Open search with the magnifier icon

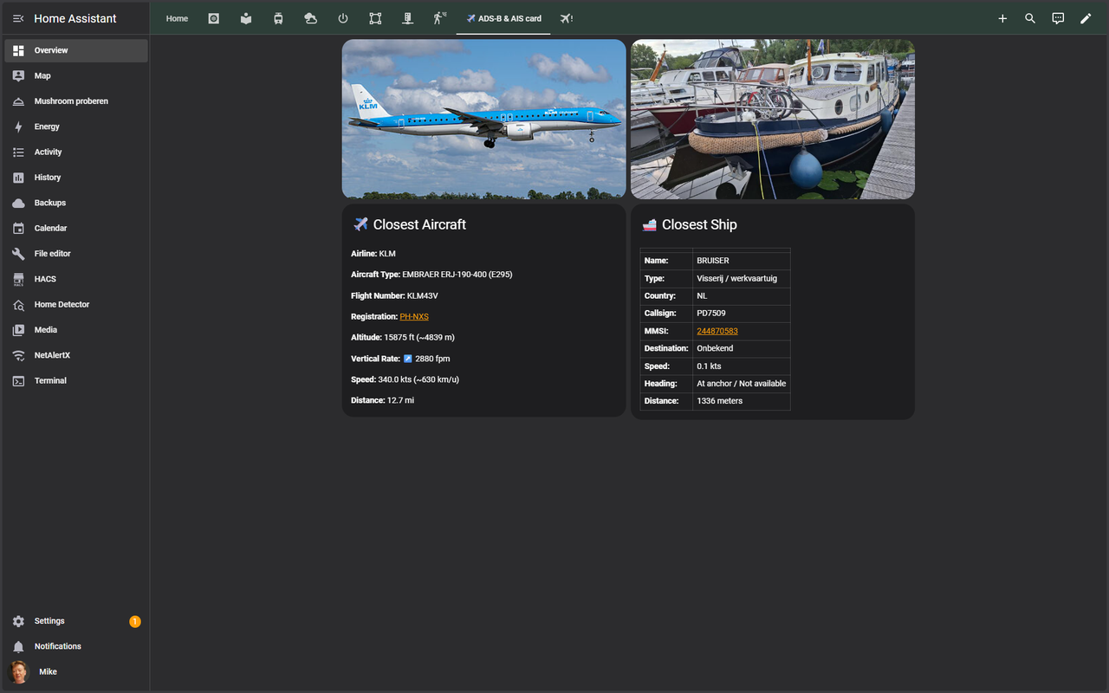point(1030,18)
